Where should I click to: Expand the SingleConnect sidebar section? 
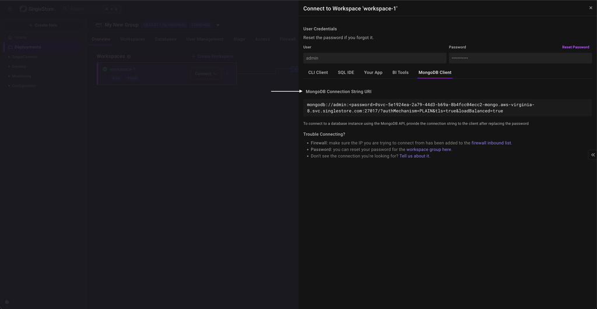point(23,57)
